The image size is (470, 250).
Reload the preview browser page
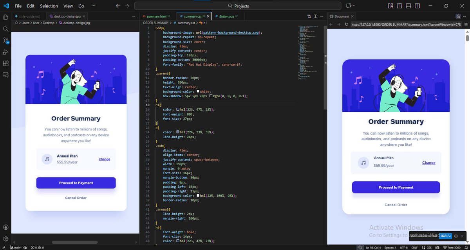347,24
